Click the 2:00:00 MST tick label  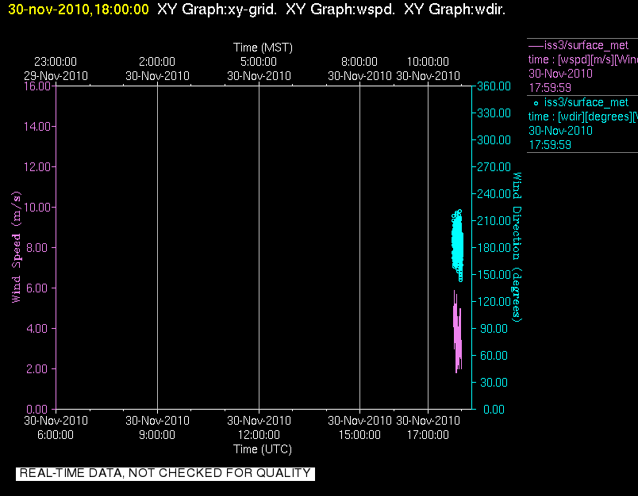(x=157, y=62)
